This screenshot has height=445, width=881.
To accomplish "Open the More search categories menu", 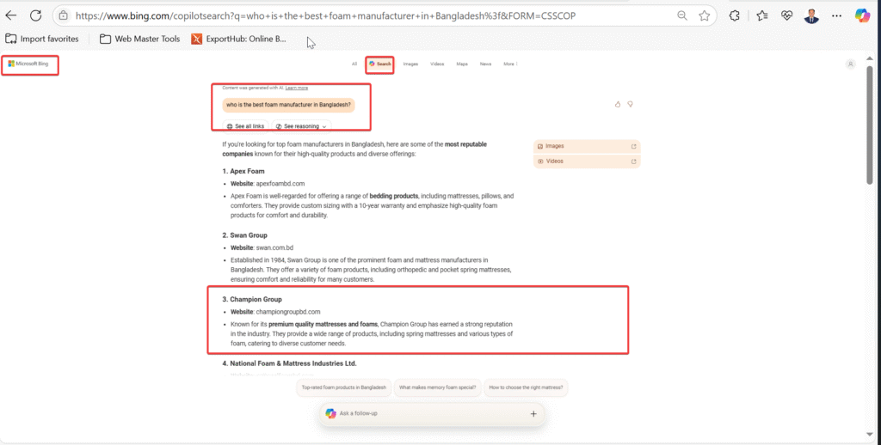I will (511, 64).
